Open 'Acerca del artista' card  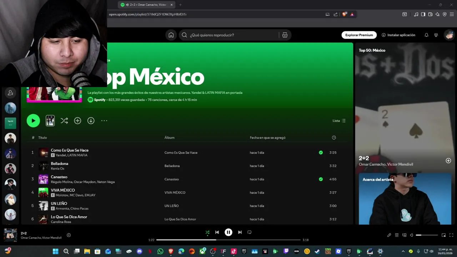pos(405,199)
